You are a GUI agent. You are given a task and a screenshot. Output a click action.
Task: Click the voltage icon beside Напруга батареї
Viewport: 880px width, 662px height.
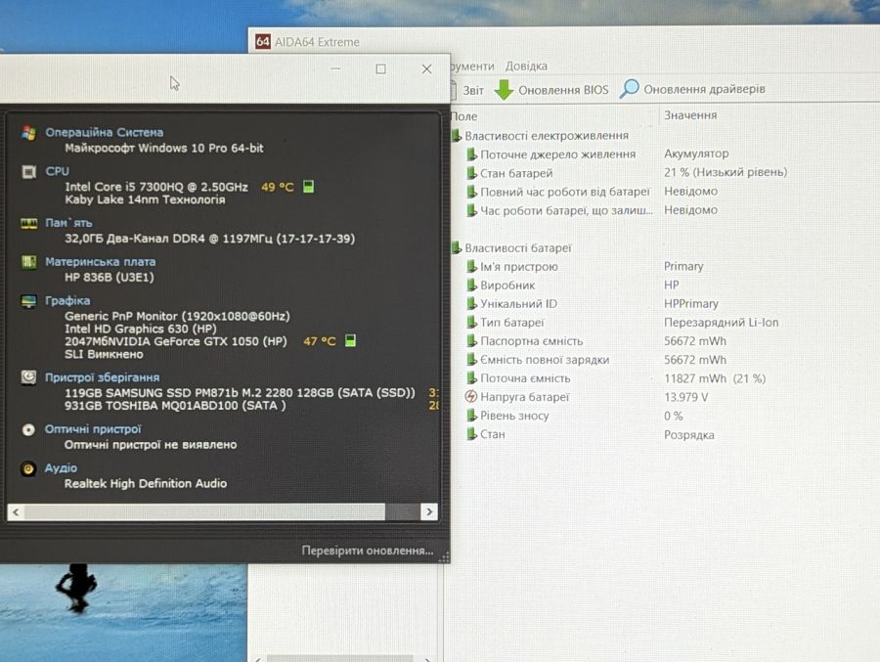pos(471,397)
